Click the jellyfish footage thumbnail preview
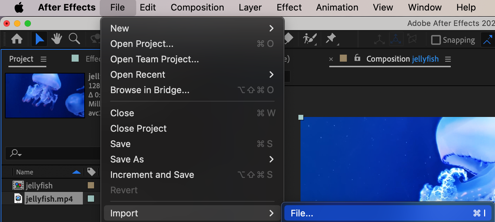The height and width of the screenshot is (222, 495). [45, 95]
